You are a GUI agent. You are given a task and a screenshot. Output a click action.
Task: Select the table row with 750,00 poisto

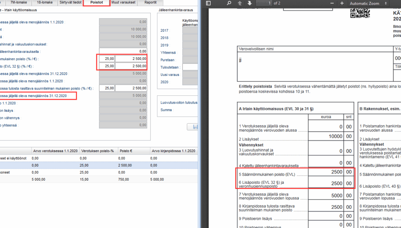point(99,180)
